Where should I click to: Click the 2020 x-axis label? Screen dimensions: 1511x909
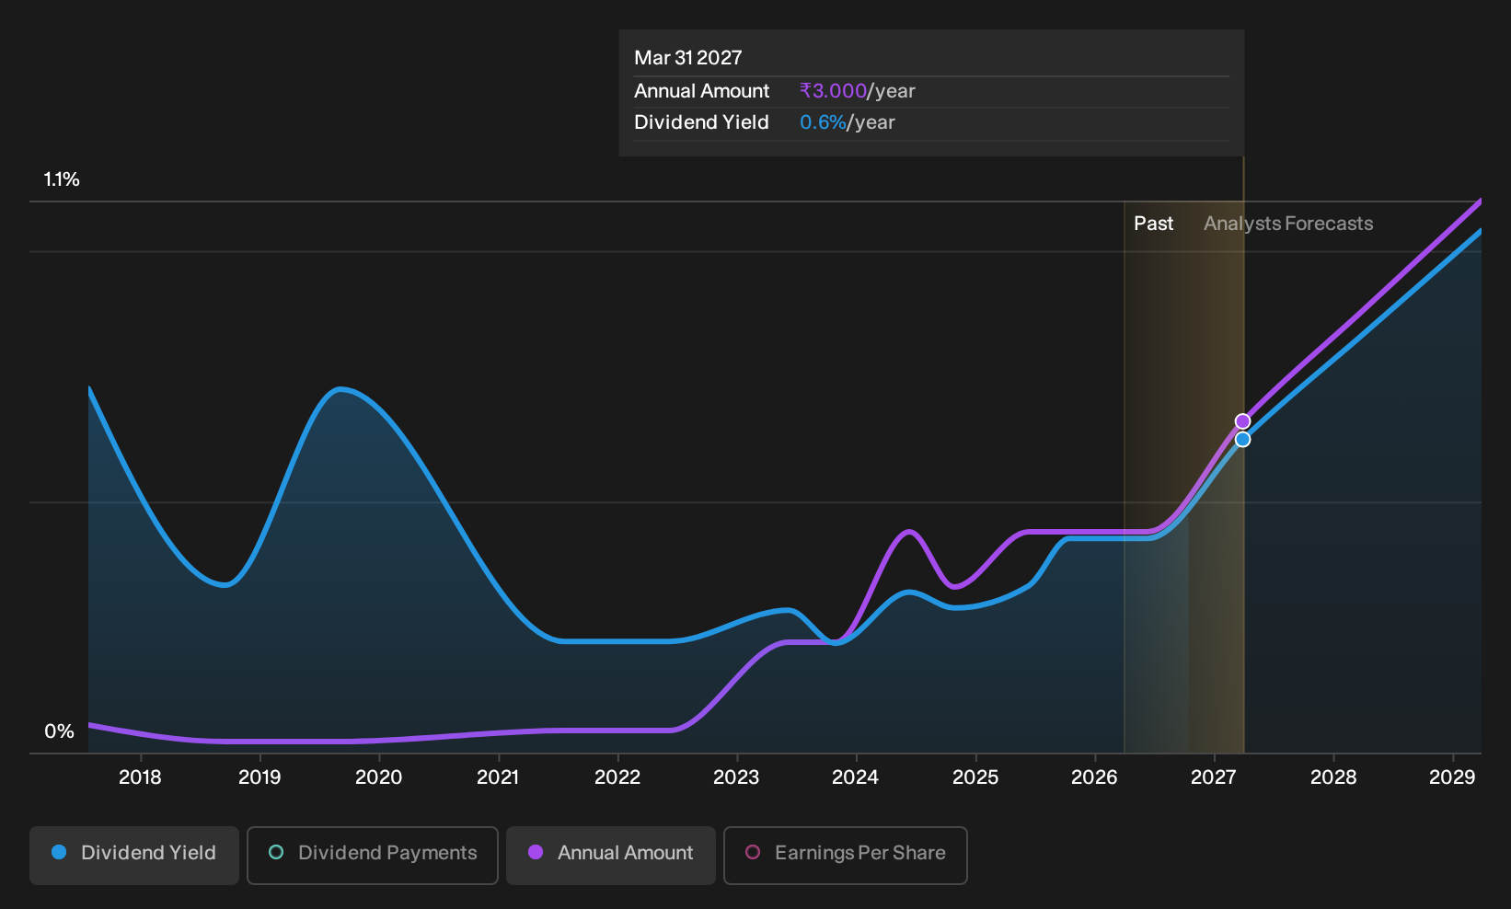(x=378, y=777)
